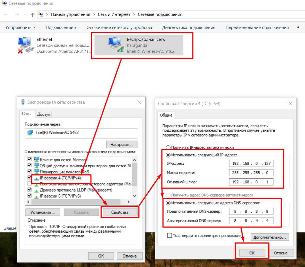Click scroll up arrow in components list
The height and width of the screenshot is (267, 305).
[134, 160]
